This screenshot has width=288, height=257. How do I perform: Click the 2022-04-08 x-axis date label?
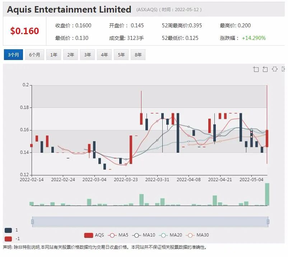189,180
